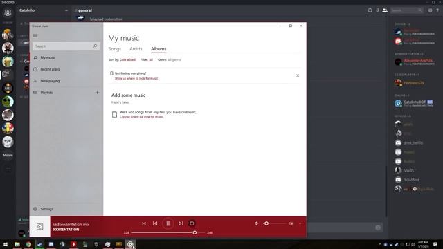Expand hidden system tray icons chevron
Viewport: 443px width, 249px height.
pos(380,244)
